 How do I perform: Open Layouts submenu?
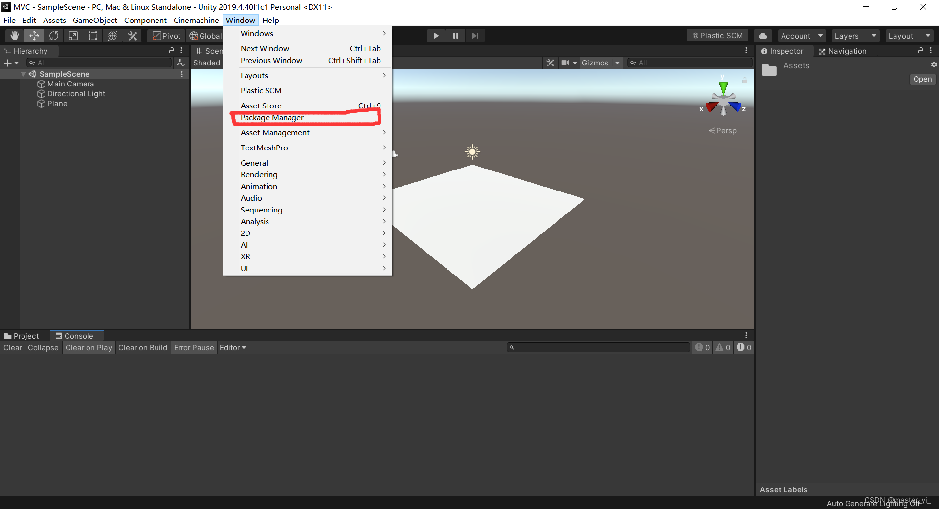pos(308,76)
